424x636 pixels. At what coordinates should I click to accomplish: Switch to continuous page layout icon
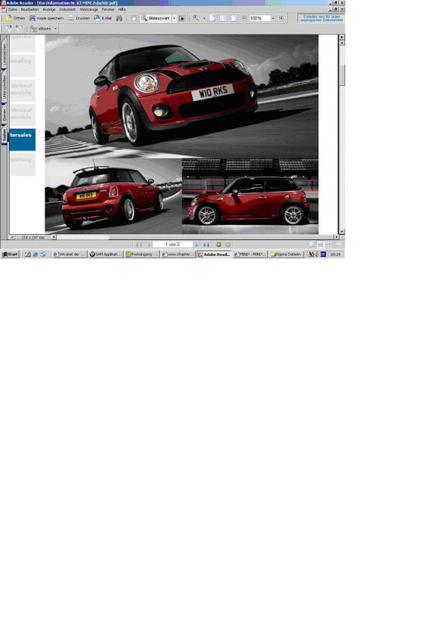[320, 245]
